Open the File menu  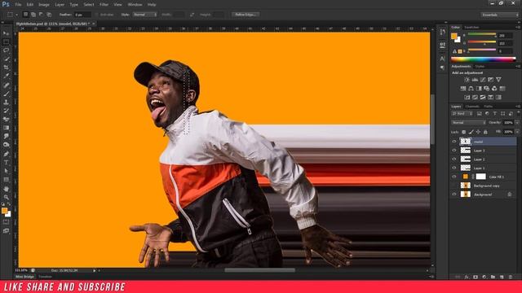(18, 5)
